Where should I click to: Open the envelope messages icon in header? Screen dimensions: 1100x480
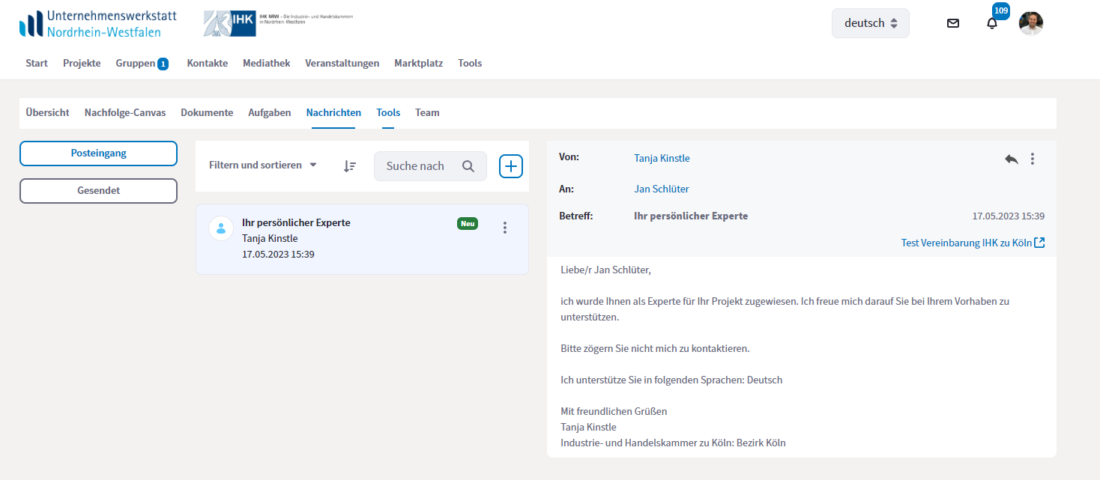coord(952,23)
